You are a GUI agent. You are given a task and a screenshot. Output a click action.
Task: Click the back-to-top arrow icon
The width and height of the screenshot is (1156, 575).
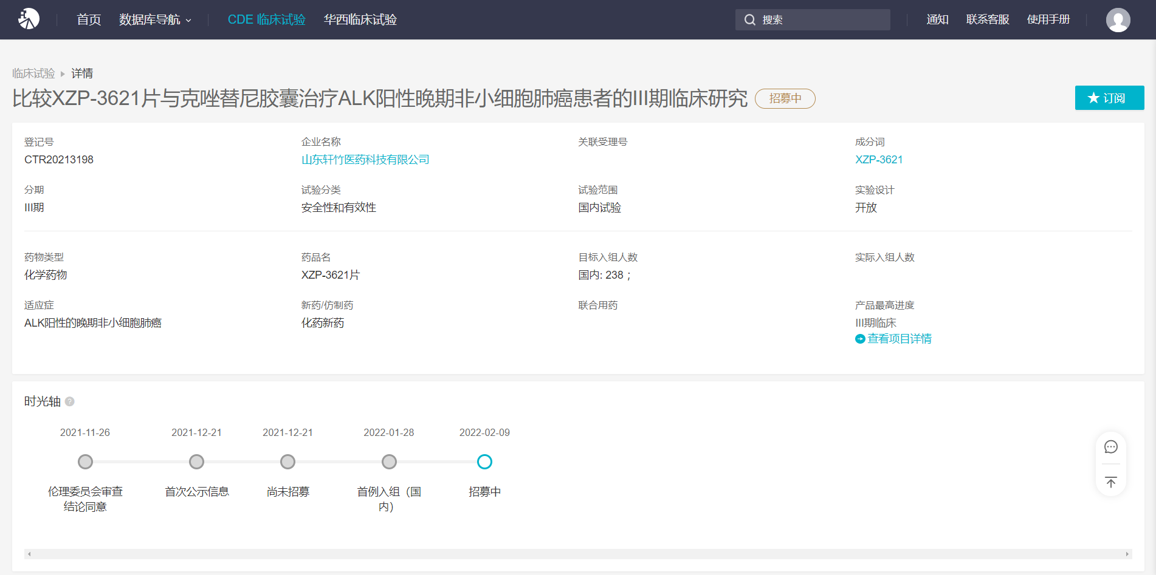click(x=1110, y=483)
